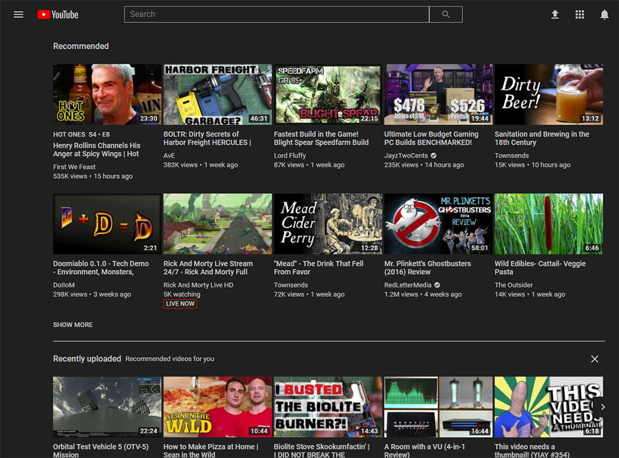Viewport: 619px width, 458px height.
Task: Visit the Lord Fluffy channel
Action: (290, 155)
